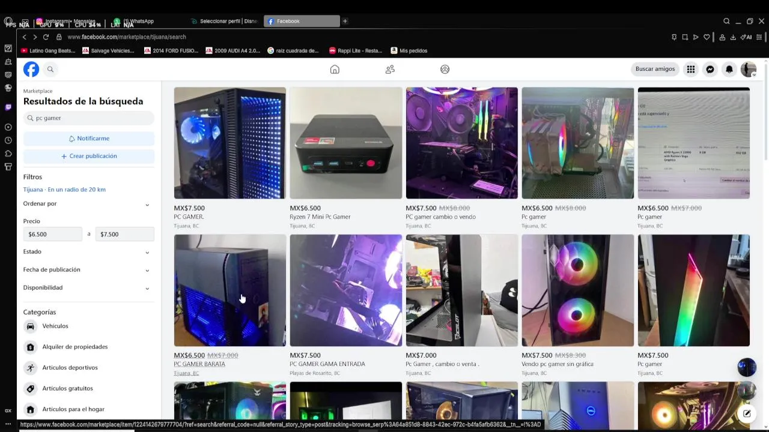The width and height of the screenshot is (769, 432).
Task: Open the browser downloads icon
Action: [x=733, y=37]
